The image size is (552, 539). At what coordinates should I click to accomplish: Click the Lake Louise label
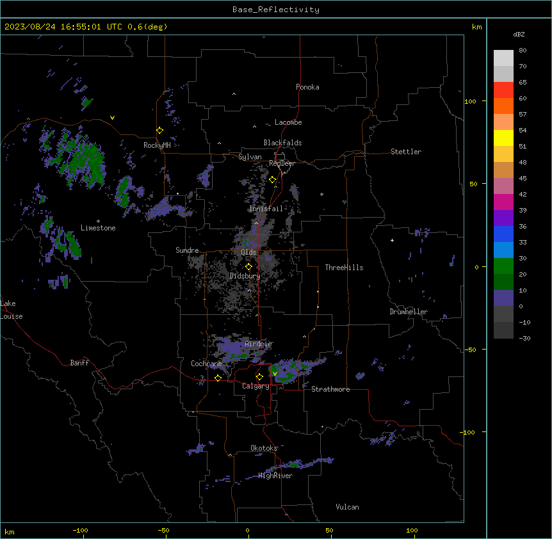(12, 310)
